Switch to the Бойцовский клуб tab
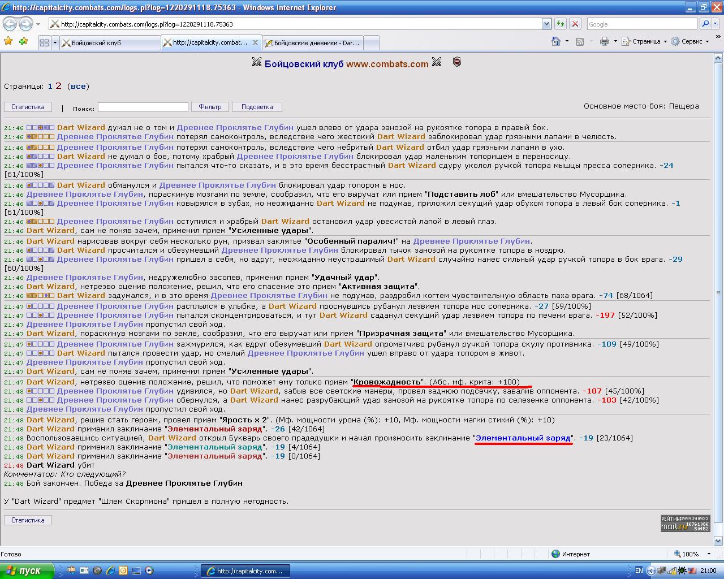 110,42
